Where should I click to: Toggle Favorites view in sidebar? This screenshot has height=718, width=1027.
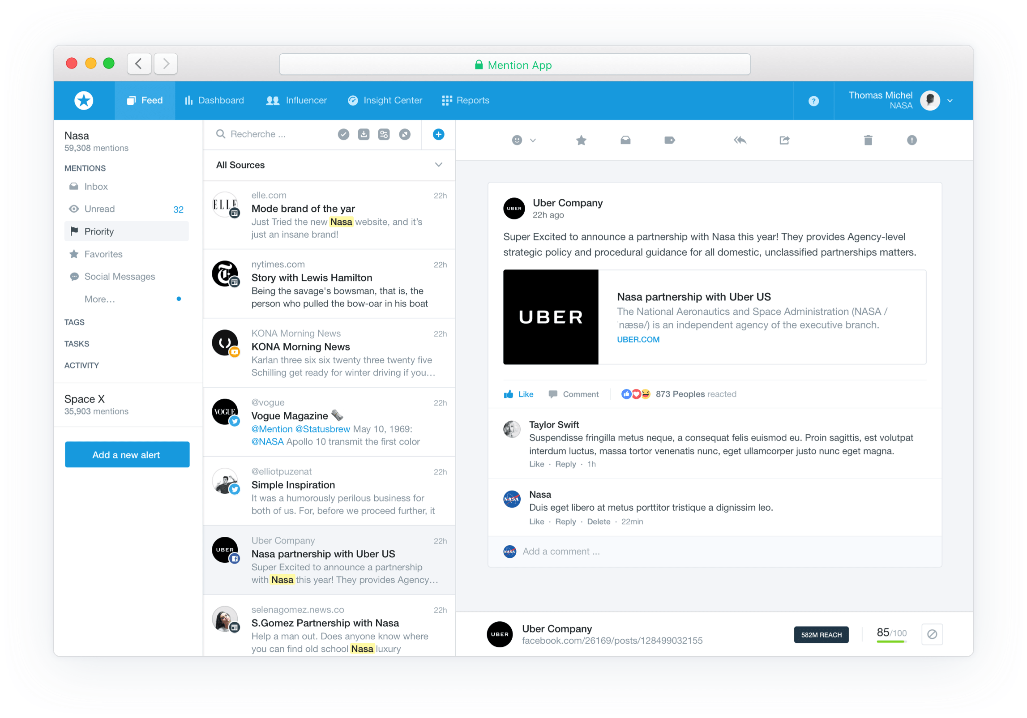pyautogui.click(x=102, y=254)
